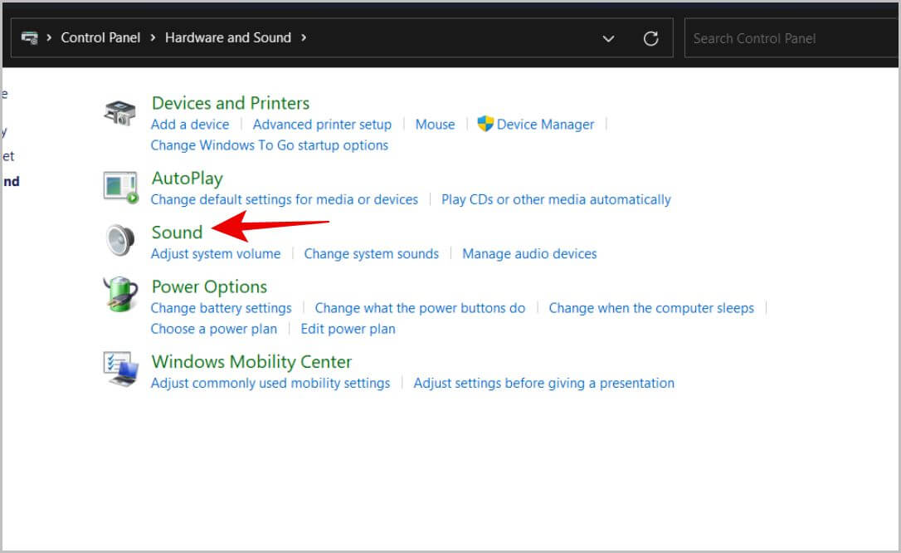
Task: Click Add a device link
Action: coord(190,125)
